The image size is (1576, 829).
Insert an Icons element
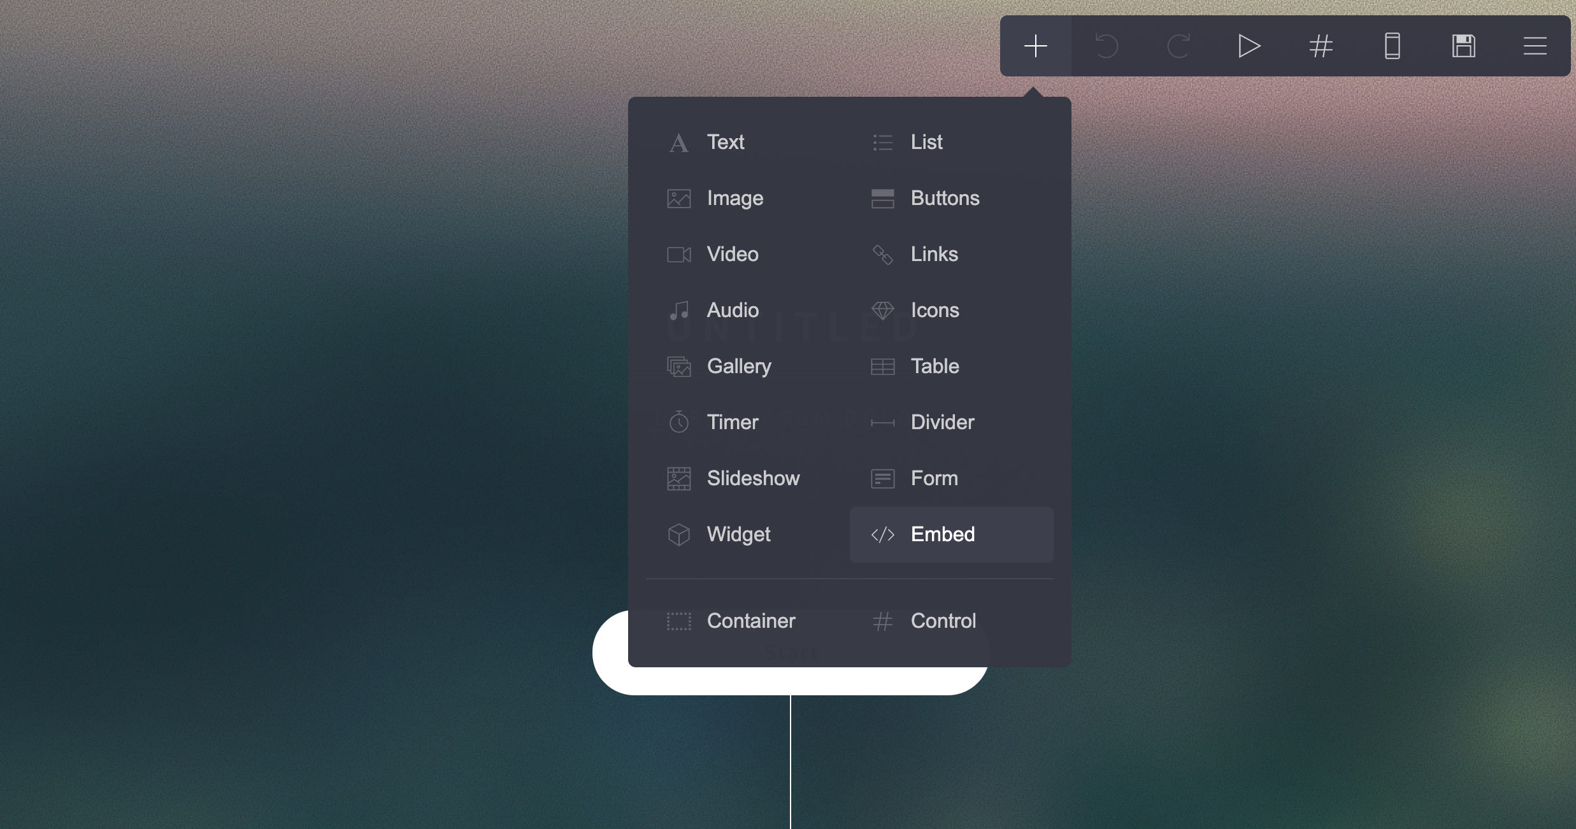952,310
